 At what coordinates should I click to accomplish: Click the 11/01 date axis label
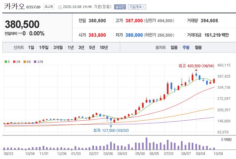[x=44, y=154]
